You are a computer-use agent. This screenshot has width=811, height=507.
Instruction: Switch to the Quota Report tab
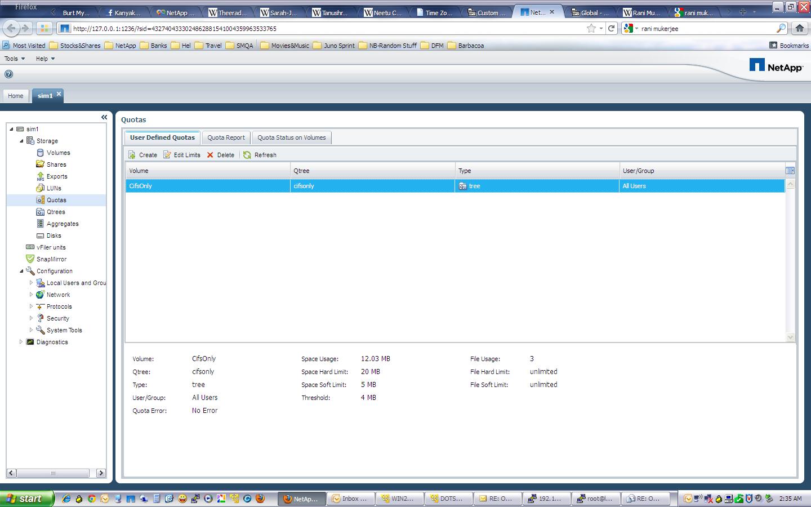pos(226,137)
